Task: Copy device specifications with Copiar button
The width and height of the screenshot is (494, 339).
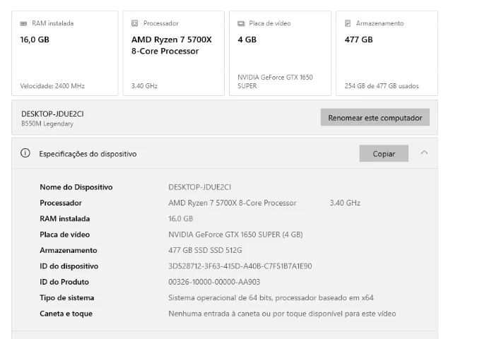Action: click(384, 153)
